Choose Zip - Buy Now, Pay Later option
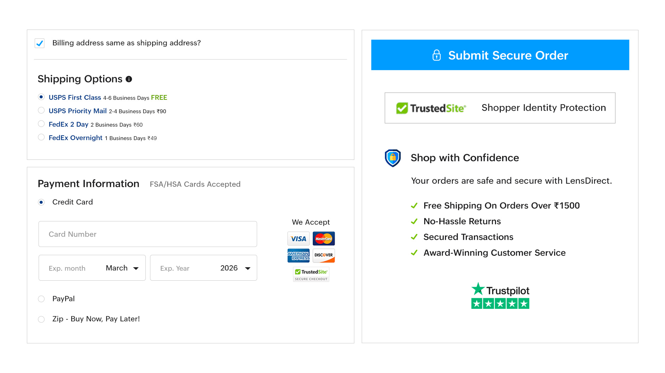 click(41, 319)
